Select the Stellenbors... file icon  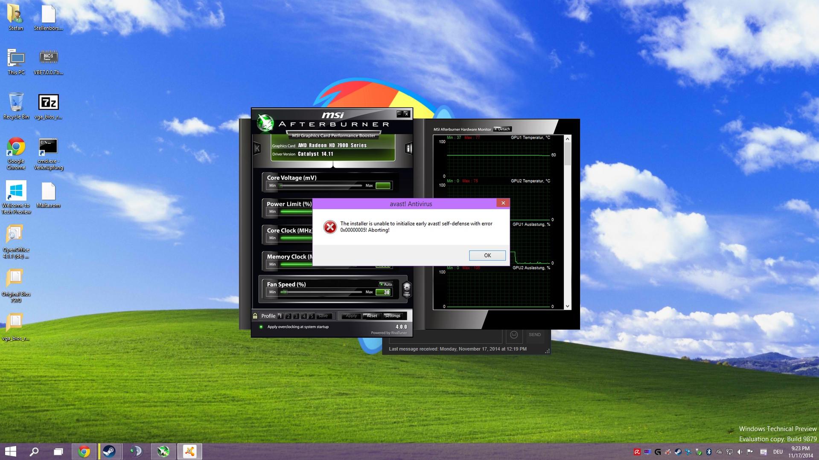coord(48,17)
